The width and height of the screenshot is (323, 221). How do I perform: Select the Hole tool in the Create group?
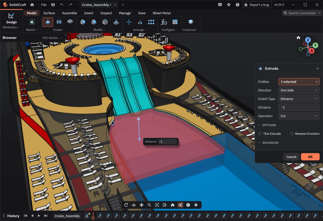[70, 22]
